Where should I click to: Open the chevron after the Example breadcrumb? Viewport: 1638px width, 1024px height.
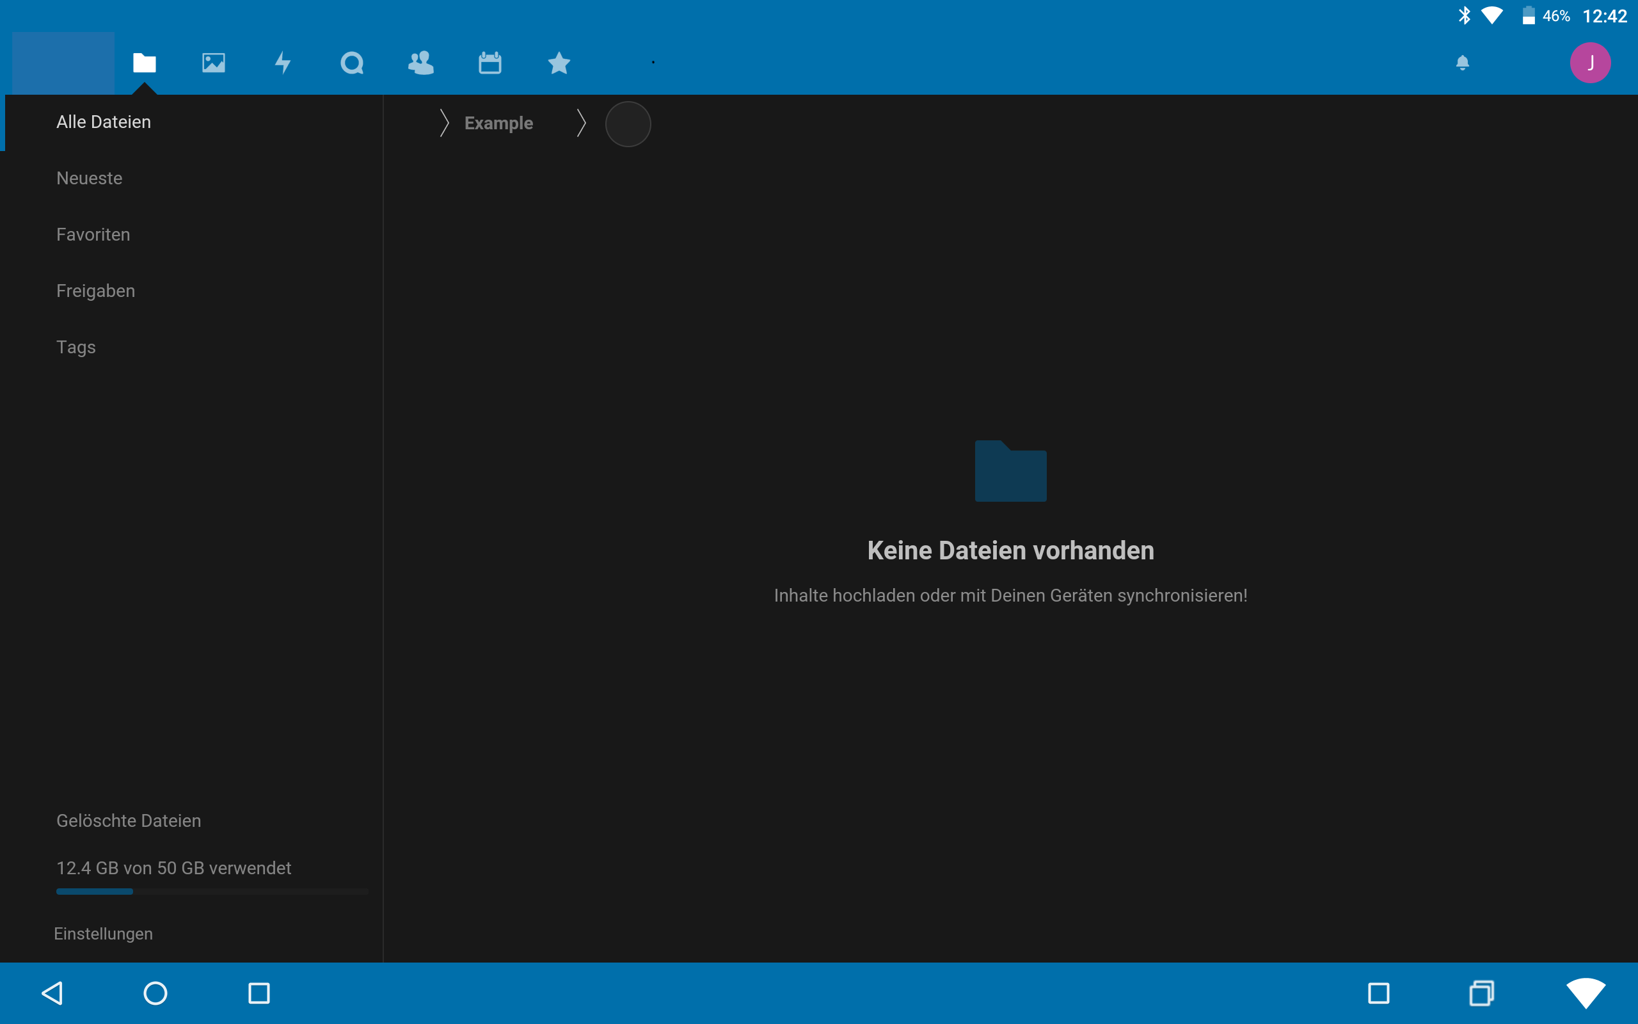pyautogui.click(x=582, y=123)
